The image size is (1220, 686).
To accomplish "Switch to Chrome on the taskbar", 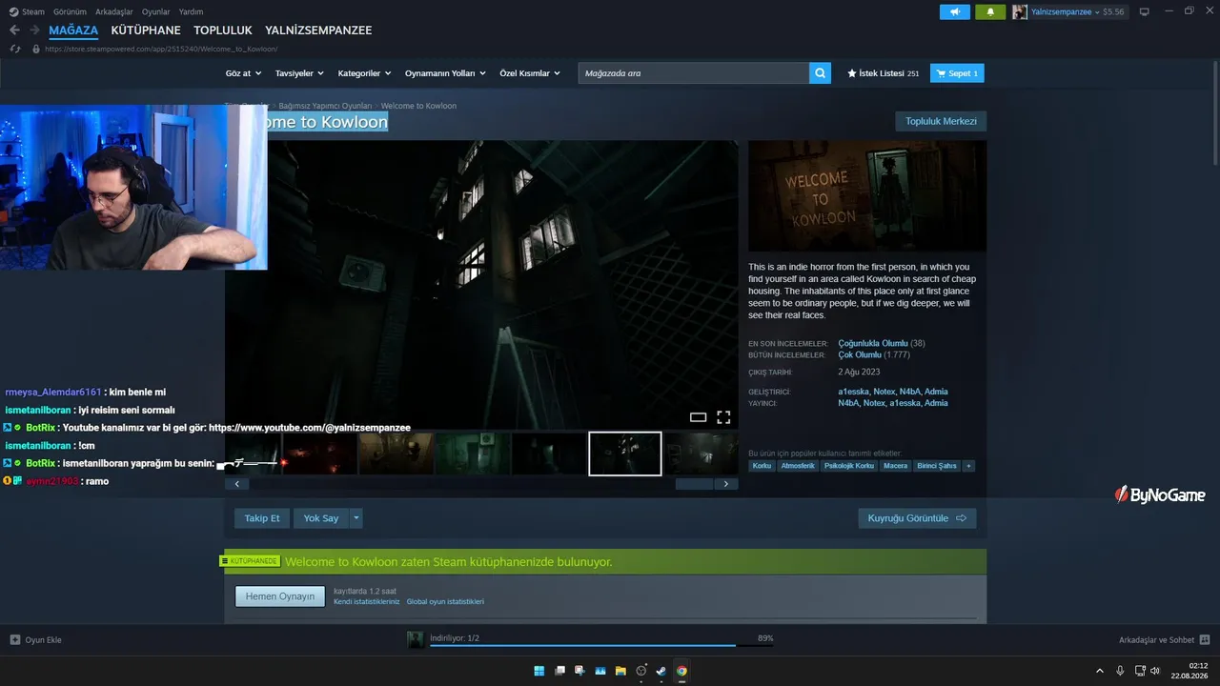I will coord(681,671).
